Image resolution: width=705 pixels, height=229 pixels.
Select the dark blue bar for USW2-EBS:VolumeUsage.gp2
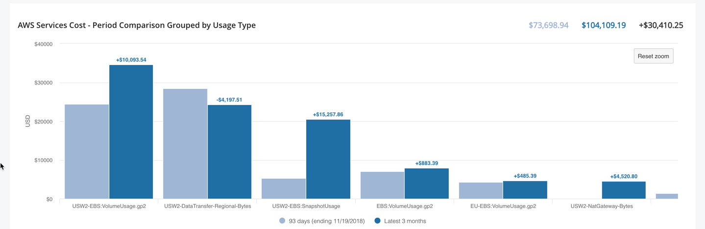(x=131, y=132)
